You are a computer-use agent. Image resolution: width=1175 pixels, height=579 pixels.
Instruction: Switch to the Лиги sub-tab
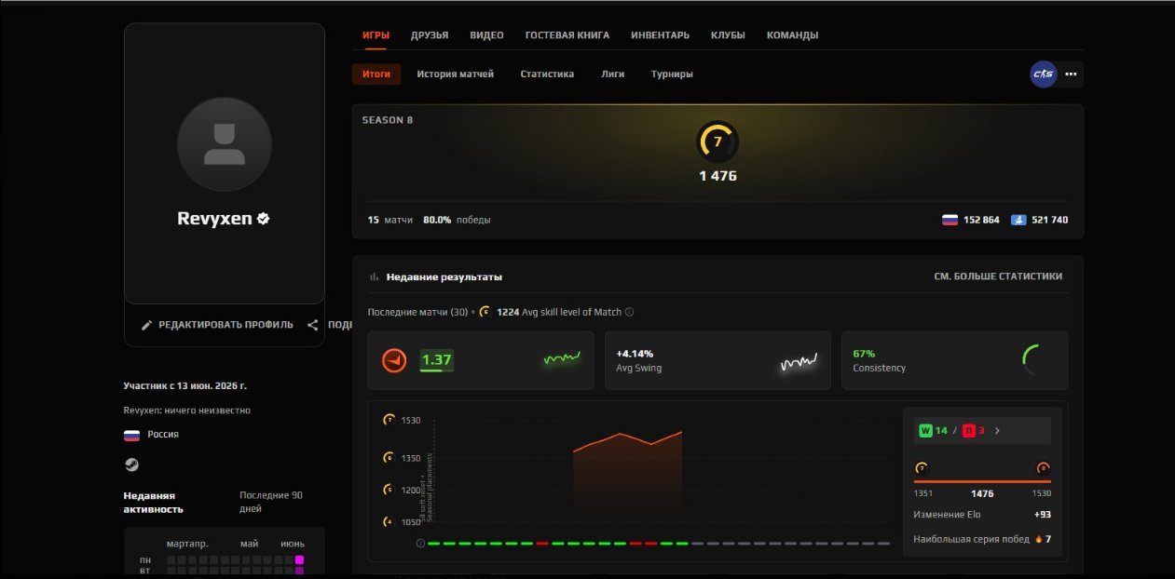click(x=613, y=74)
